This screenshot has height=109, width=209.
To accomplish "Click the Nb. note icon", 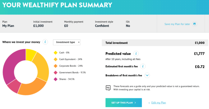I will [108, 88].
